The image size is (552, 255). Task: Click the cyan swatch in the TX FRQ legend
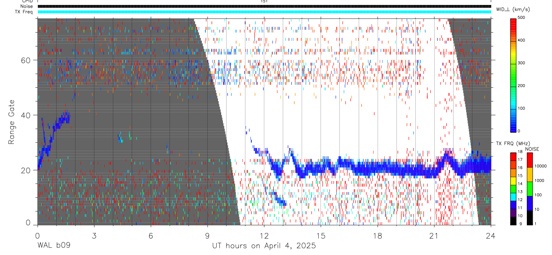[x=514, y=197]
